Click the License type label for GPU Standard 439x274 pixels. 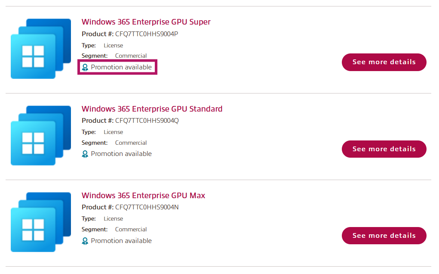(x=113, y=132)
